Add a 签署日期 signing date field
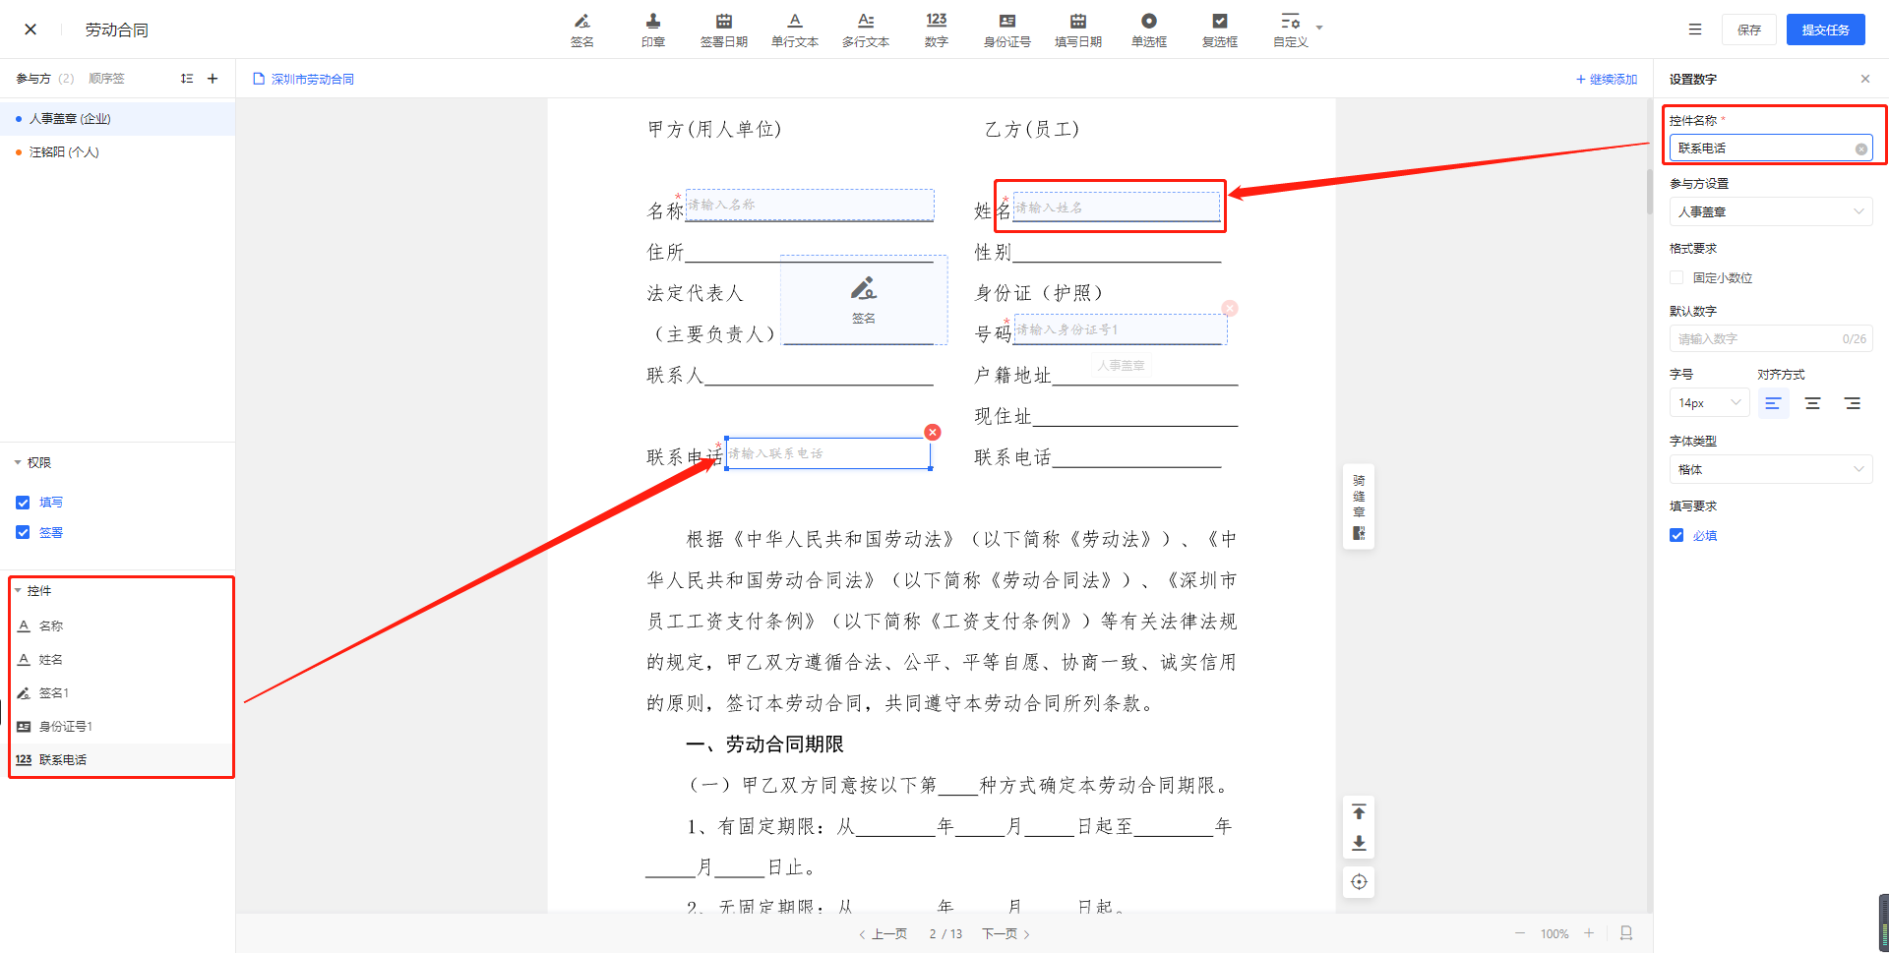The image size is (1889, 953). coord(723,30)
